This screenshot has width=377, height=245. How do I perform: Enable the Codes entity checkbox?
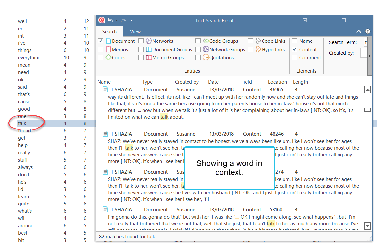click(101, 57)
